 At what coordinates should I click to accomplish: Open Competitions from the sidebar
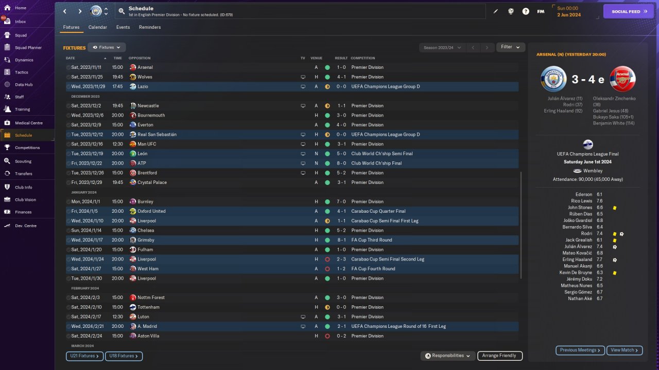coord(27,147)
